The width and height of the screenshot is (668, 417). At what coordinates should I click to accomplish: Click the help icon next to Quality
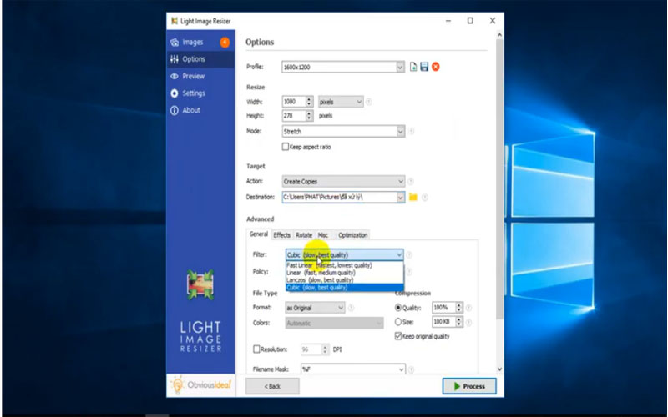[x=468, y=308]
